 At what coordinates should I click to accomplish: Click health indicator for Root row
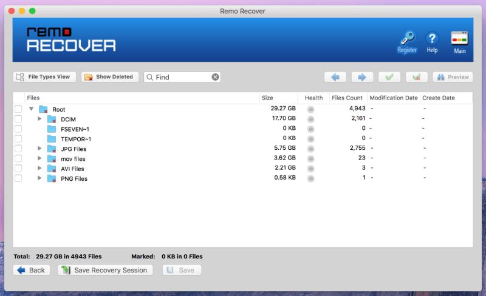[310, 109]
